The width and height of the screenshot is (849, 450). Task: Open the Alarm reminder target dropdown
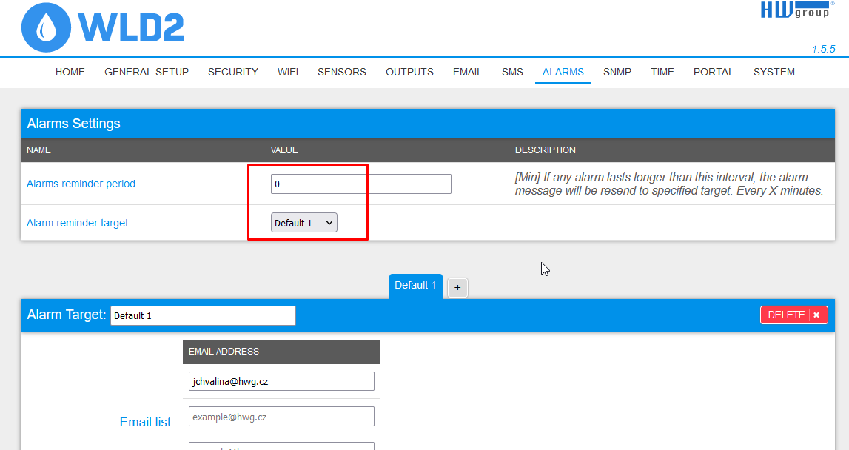click(303, 223)
